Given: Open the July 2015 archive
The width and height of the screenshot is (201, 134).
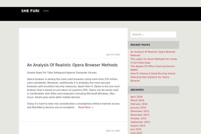Looking at the screenshot, I should click(x=136, y=129).
